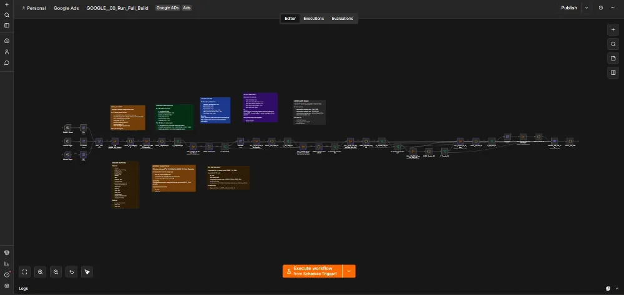
Task: Tidy up the workflow layout
Action: click(x=87, y=272)
